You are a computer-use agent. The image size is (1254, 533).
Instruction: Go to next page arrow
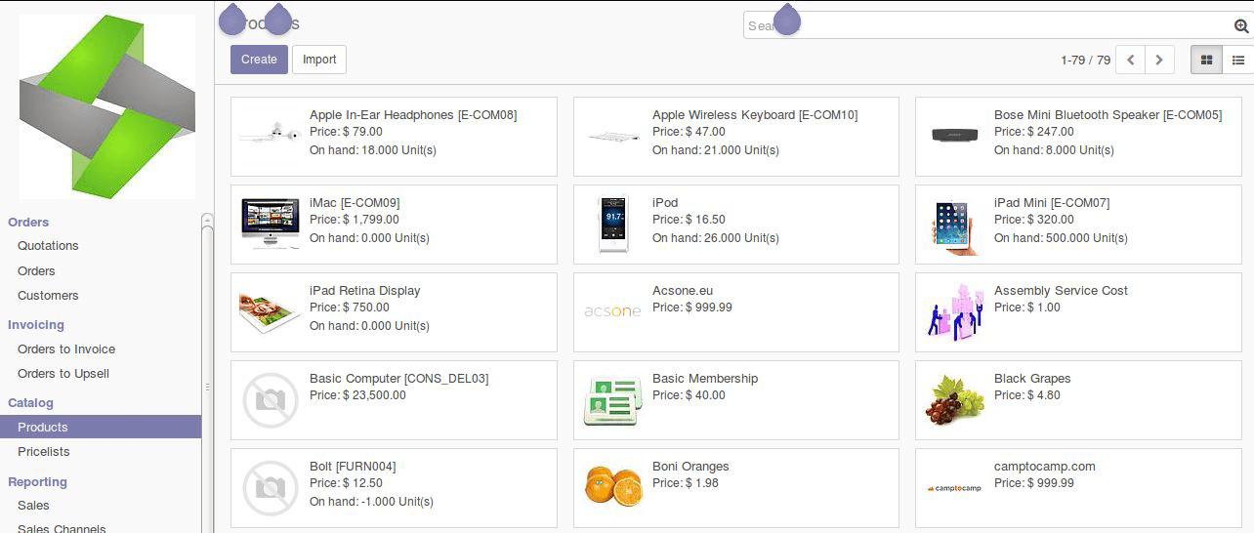click(x=1159, y=60)
